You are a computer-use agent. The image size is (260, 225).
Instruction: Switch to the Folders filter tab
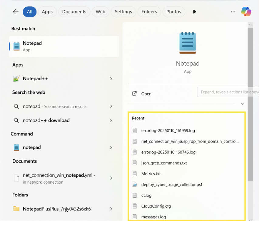(149, 12)
